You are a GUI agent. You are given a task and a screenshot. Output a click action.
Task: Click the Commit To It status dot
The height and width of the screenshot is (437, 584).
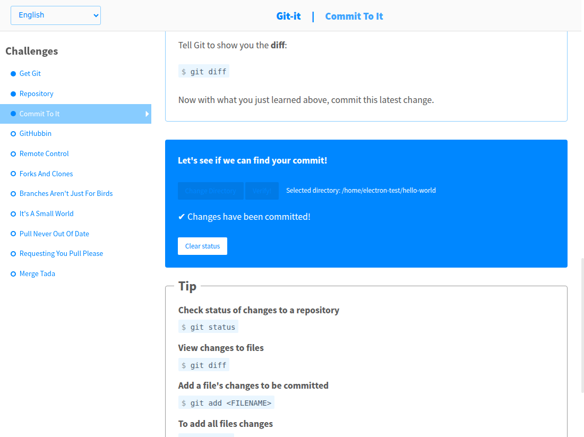[13, 114]
